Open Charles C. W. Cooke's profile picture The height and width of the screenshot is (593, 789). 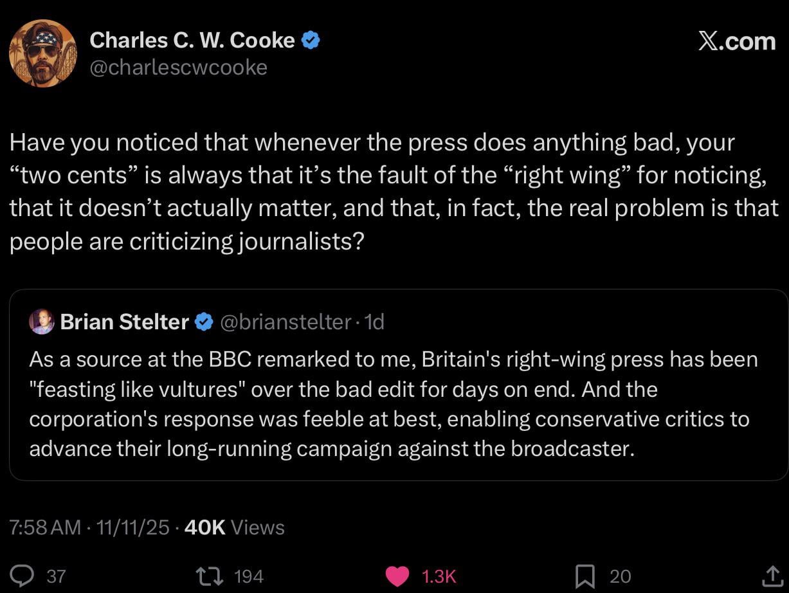43,53
